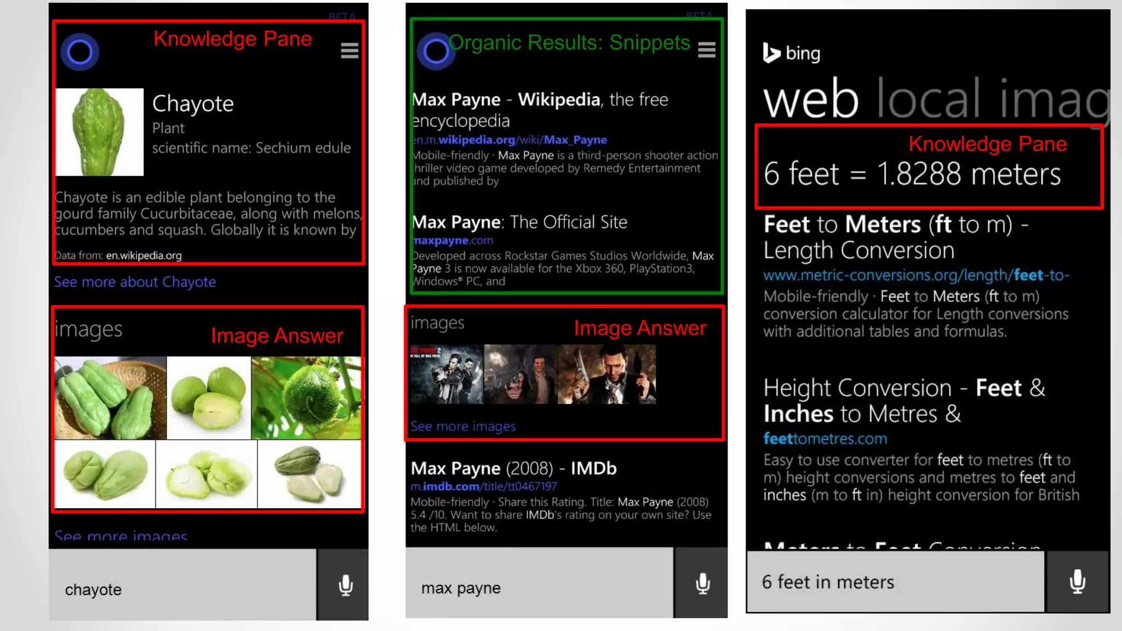The height and width of the screenshot is (631, 1122).
Task: Open the metric-conversions.org URL
Action: (916, 275)
